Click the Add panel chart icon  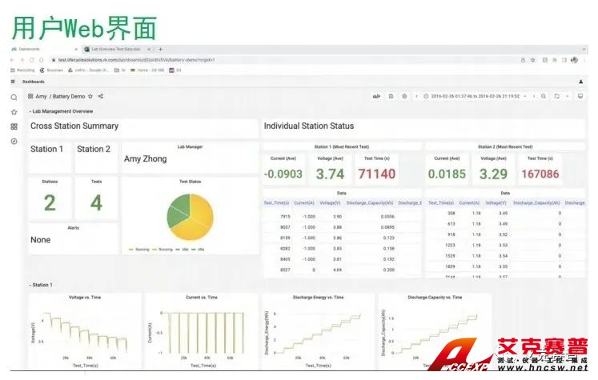[x=376, y=96]
